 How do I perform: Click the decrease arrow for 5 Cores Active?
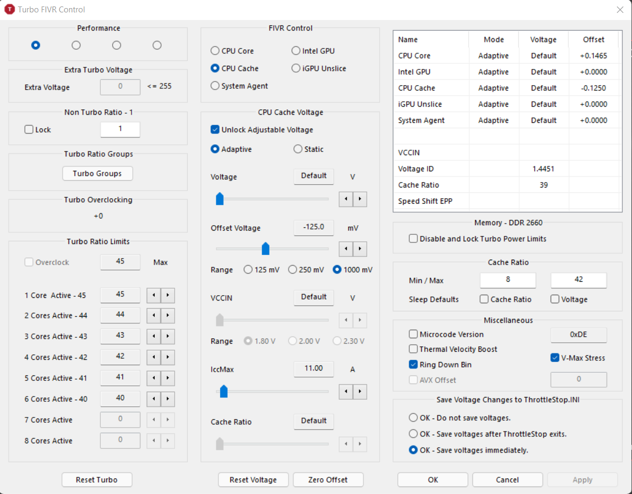point(154,378)
